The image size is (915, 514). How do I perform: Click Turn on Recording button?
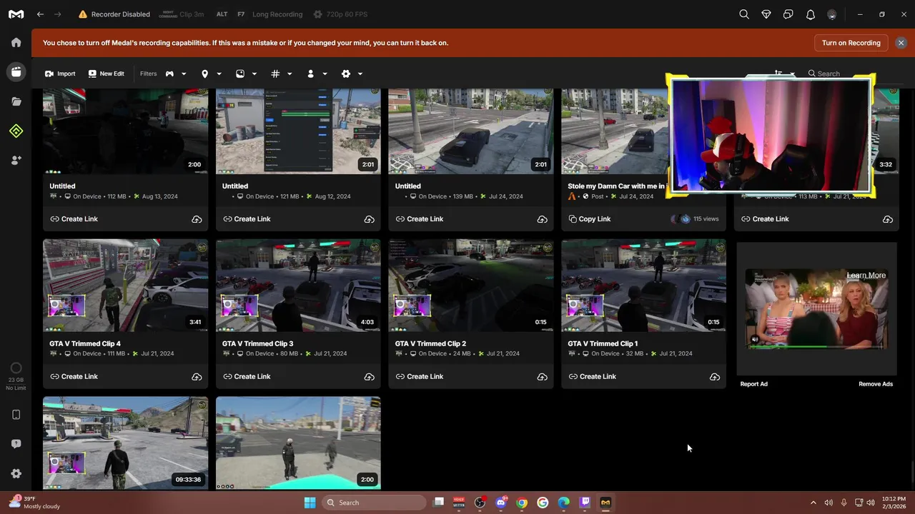pyautogui.click(x=851, y=43)
